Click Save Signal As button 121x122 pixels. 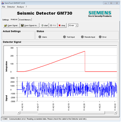click(30, 25)
